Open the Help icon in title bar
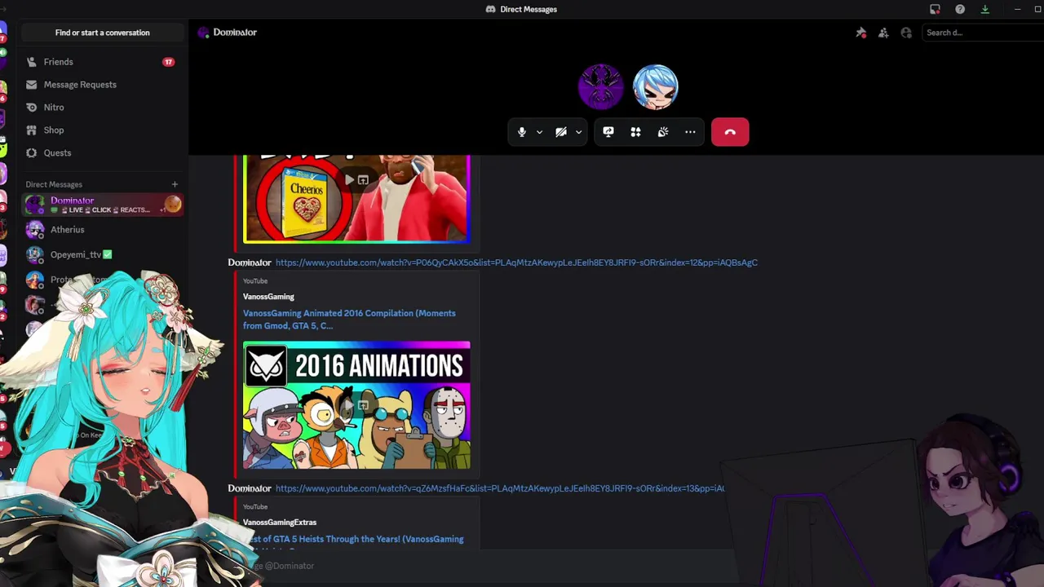 coord(960,9)
